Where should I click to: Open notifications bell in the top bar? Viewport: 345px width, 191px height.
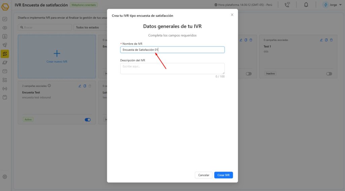click(306, 5)
